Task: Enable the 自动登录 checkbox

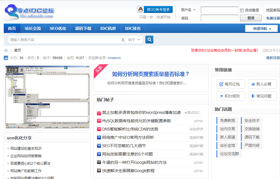Action: pos(242,10)
